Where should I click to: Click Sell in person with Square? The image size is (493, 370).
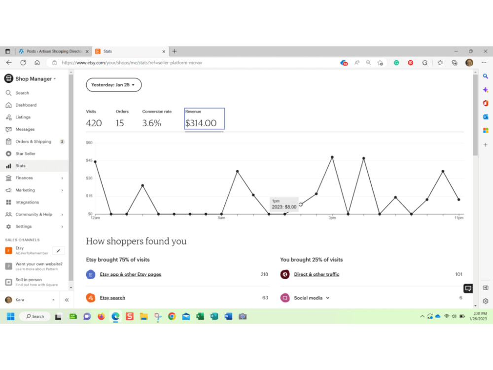36,282
